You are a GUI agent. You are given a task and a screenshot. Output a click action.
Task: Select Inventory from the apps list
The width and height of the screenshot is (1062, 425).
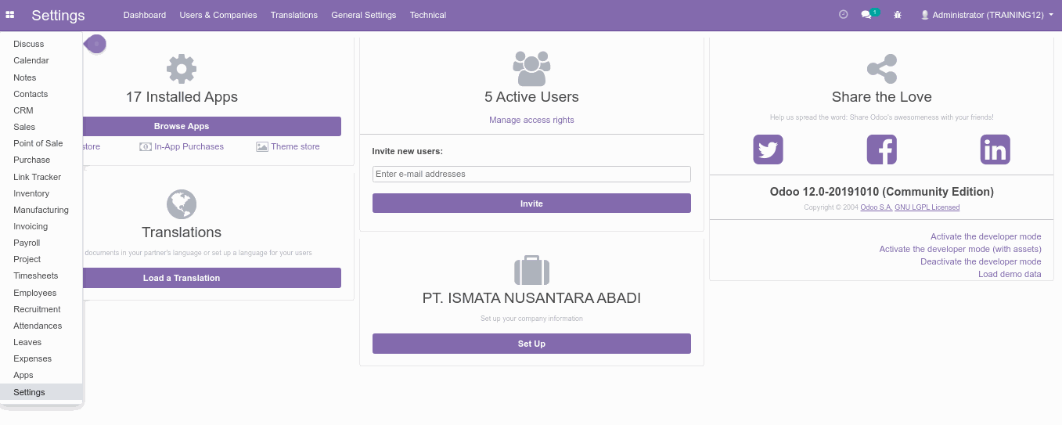point(31,193)
